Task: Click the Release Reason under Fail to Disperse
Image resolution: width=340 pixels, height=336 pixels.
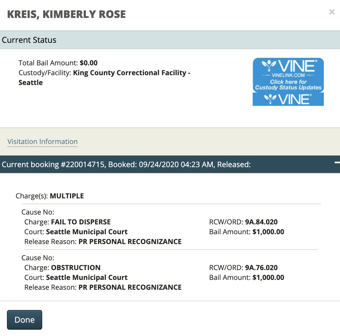Action: [x=103, y=241]
